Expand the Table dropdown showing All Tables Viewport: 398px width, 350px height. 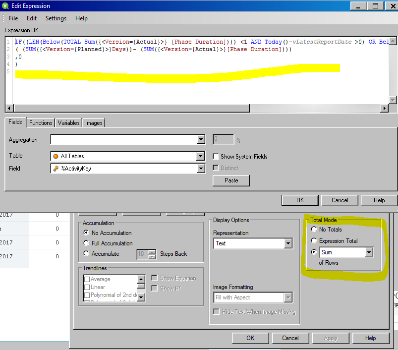tap(201, 156)
